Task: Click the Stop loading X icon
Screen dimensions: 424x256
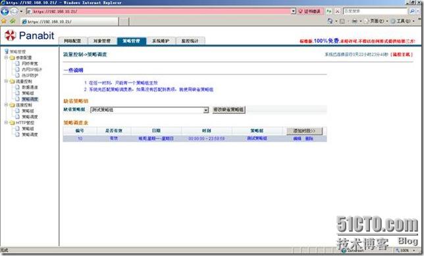Action: click(337, 11)
